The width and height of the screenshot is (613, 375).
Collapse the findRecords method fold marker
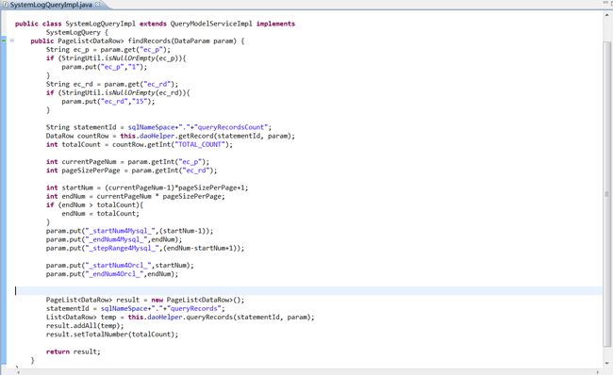pyautogui.click(x=12, y=41)
